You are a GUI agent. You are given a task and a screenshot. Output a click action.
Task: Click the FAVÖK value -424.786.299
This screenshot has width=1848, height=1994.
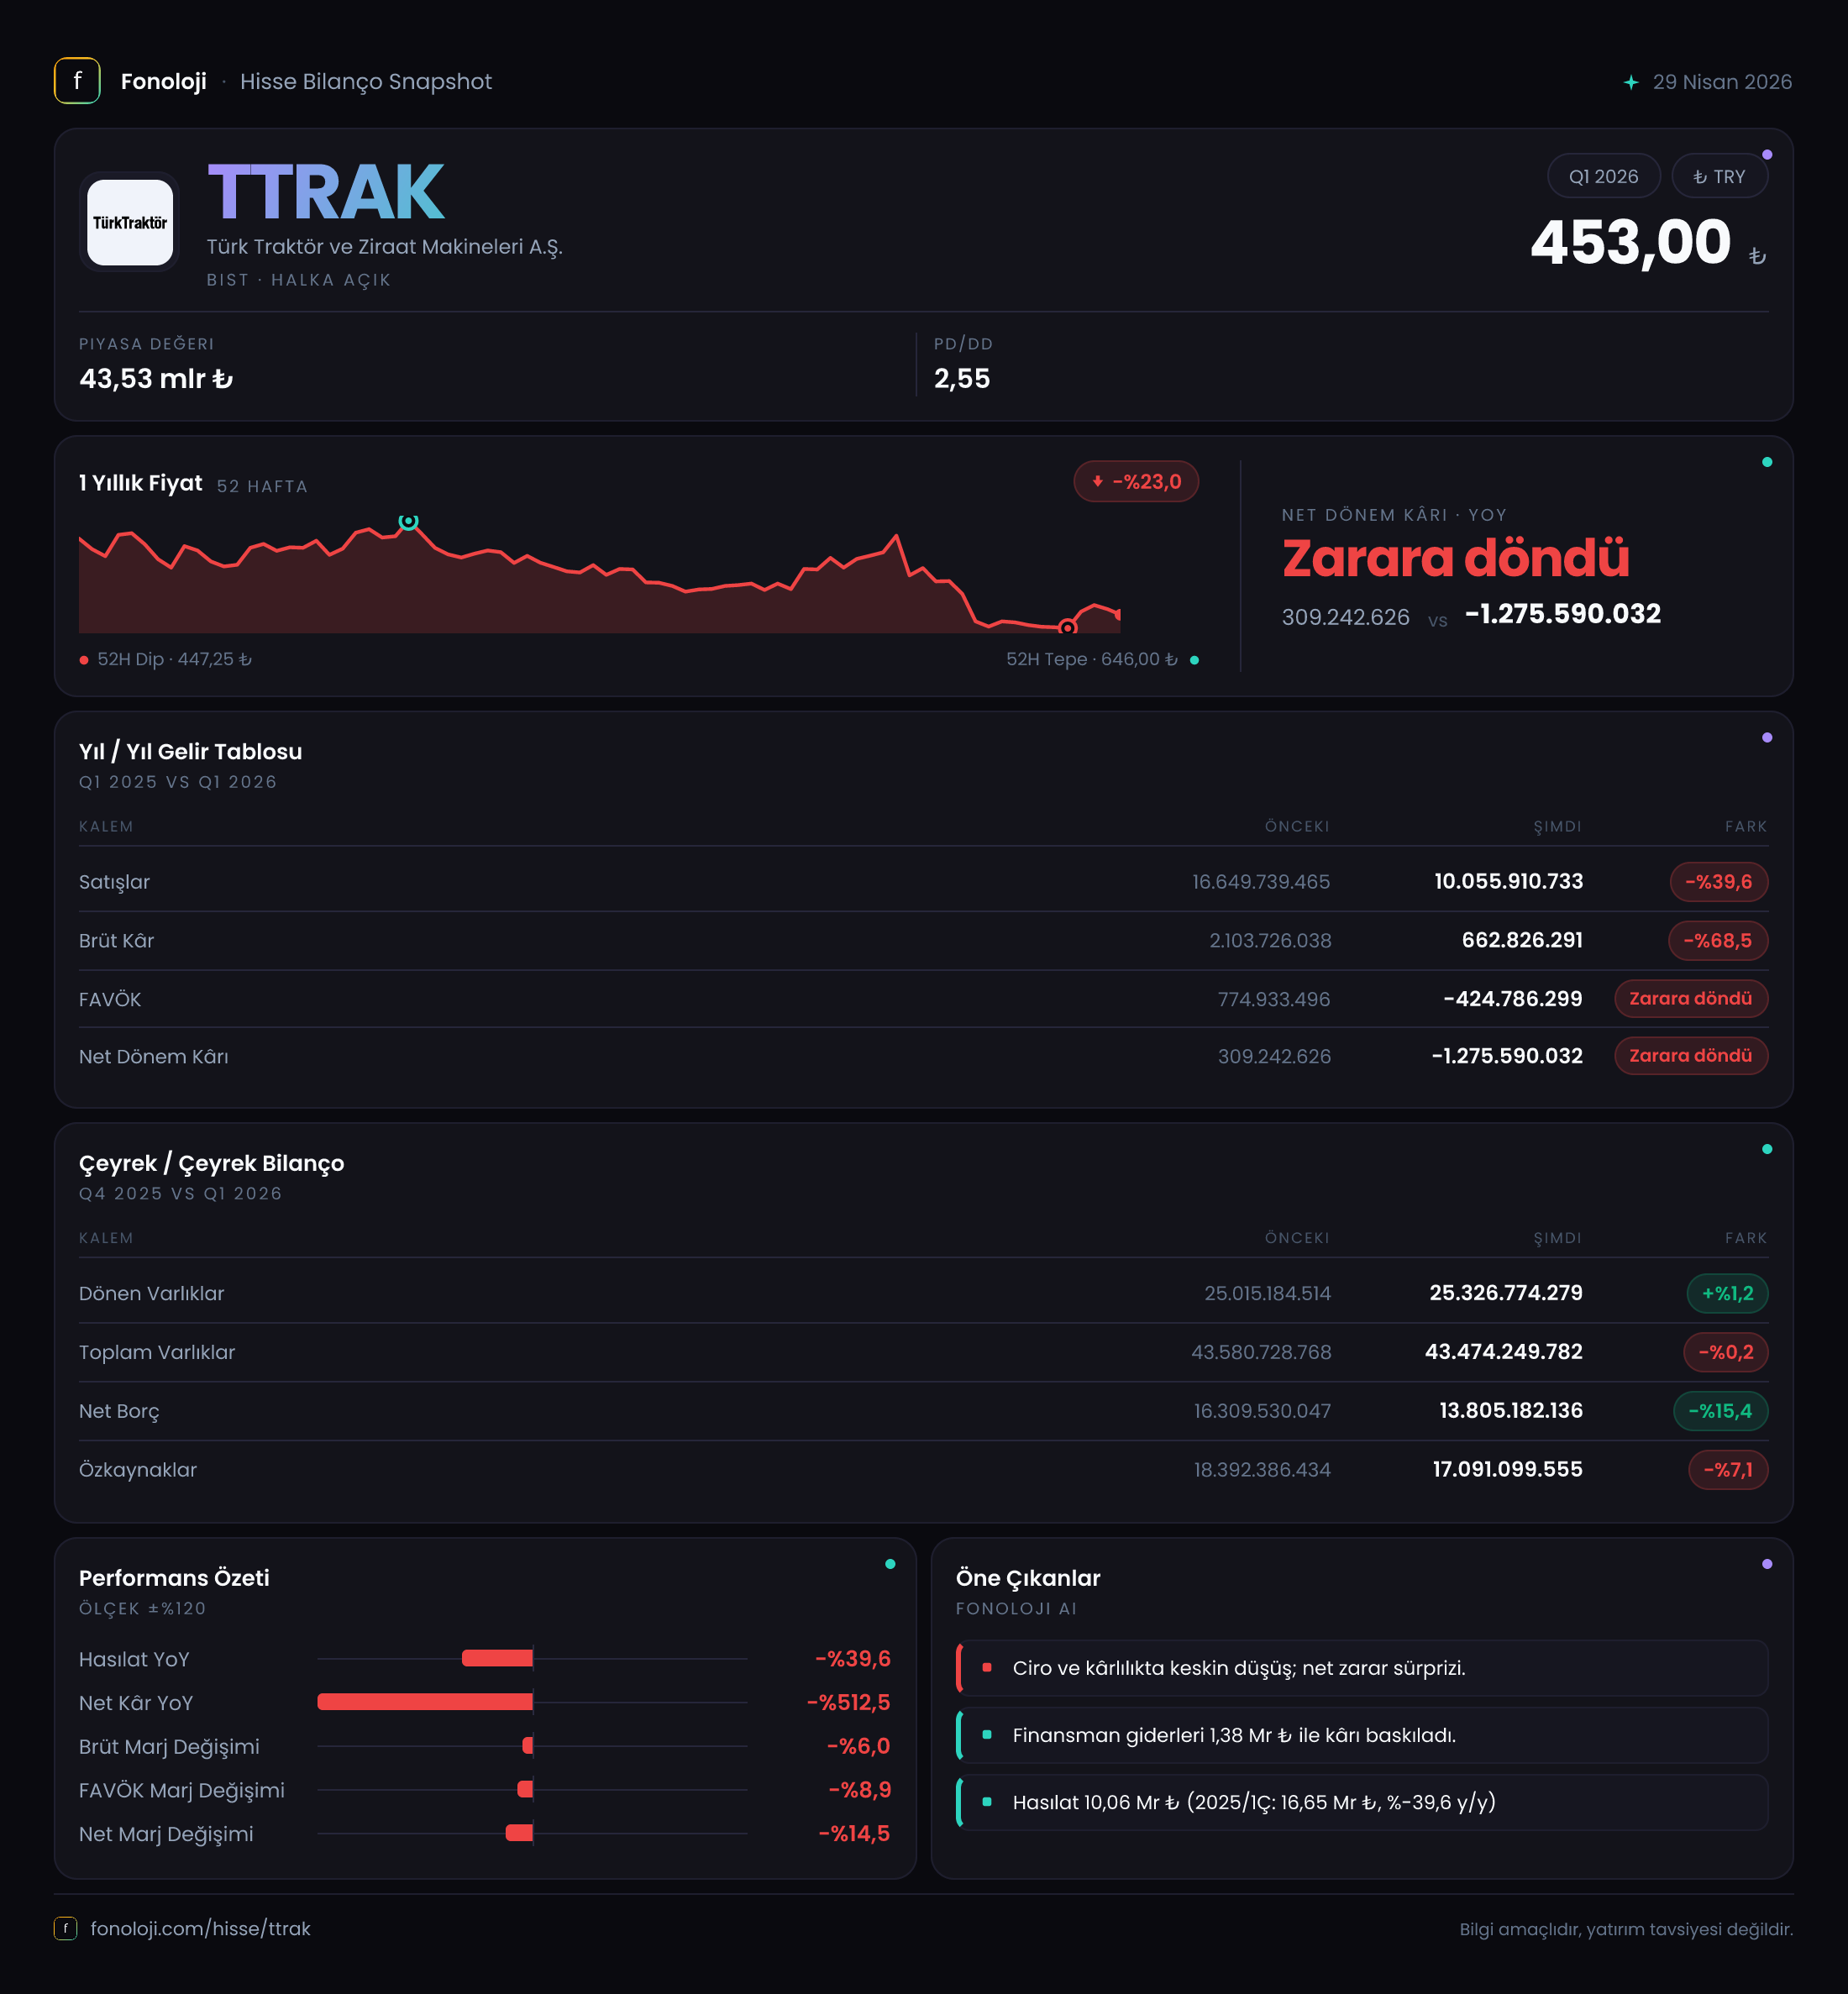[x=1512, y=998]
